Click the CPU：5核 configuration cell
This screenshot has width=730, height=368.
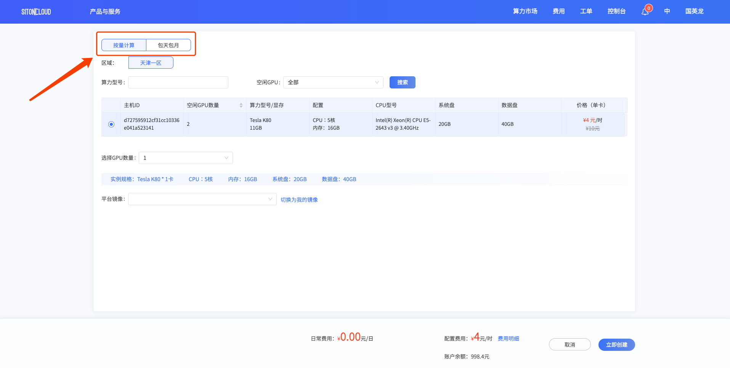pos(341,124)
